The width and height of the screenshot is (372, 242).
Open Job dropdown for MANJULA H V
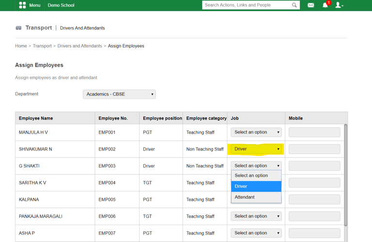(256, 132)
